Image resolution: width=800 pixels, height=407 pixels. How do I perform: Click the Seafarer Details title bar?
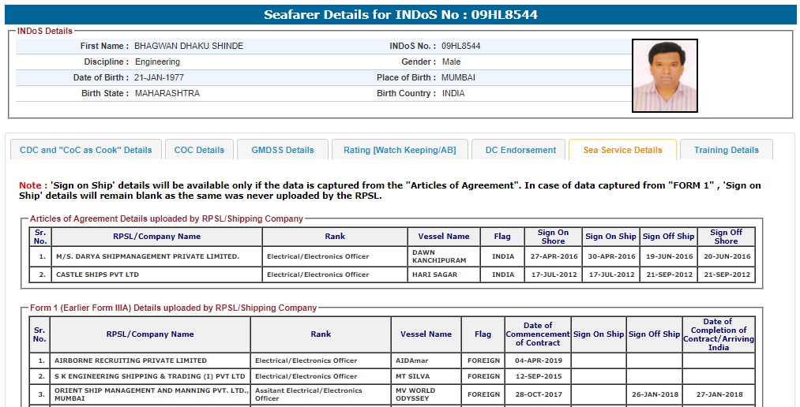pyautogui.click(x=400, y=15)
